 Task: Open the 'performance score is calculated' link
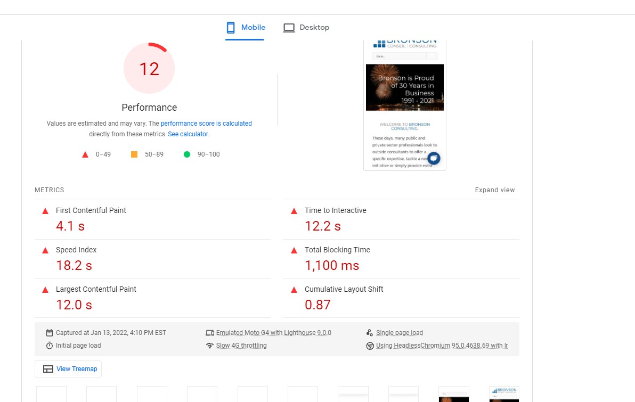pos(206,124)
